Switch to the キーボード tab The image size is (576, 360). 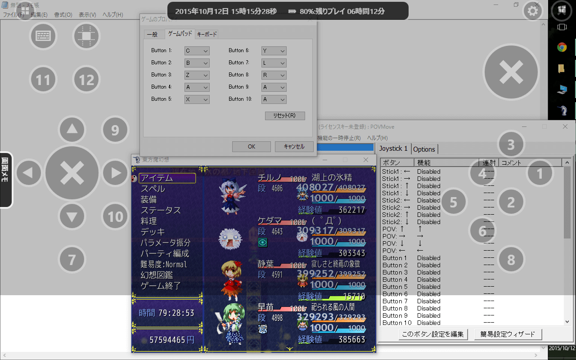pyautogui.click(x=207, y=35)
